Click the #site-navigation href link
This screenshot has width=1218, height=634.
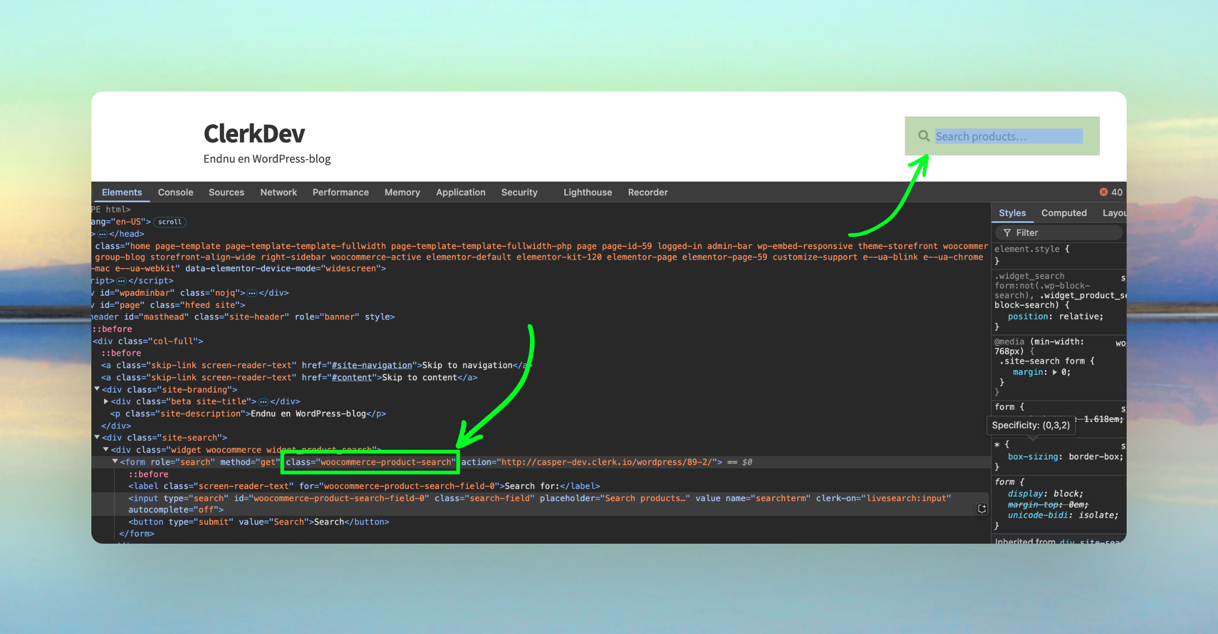[x=371, y=365]
